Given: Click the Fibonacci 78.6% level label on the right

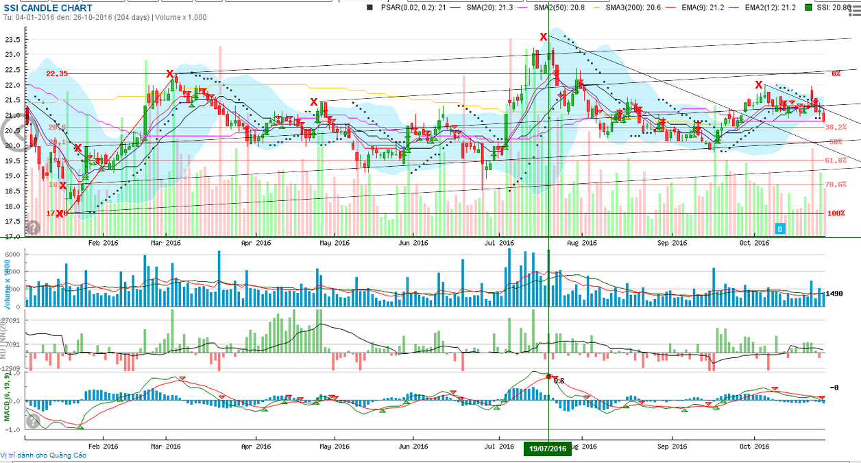Looking at the screenshot, I should pos(836,184).
